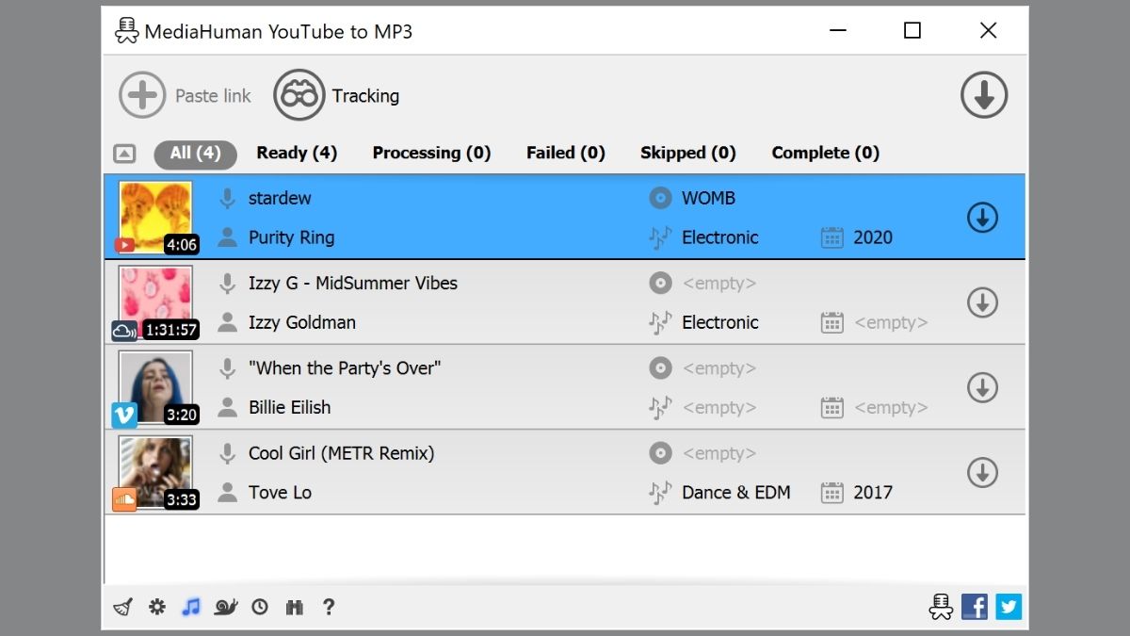The height and width of the screenshot is (636, 1130).
Task: Clean up the list with the broom icon
Action: (123, 607)
